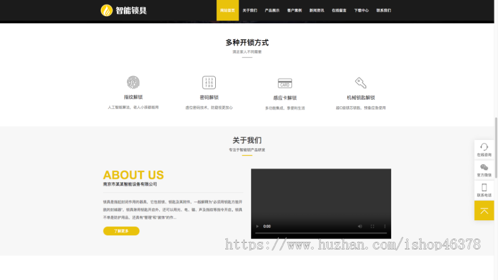Open 产品展示 menu item

[272, 11]
